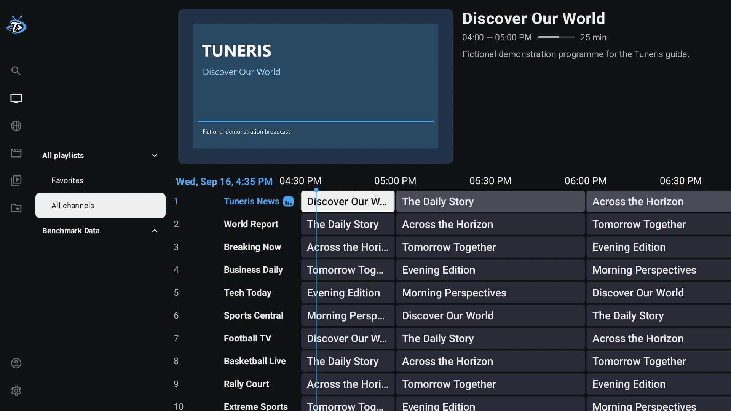Select the Tech Today channel
The image size is (731, 411).
tap(247, 293)
